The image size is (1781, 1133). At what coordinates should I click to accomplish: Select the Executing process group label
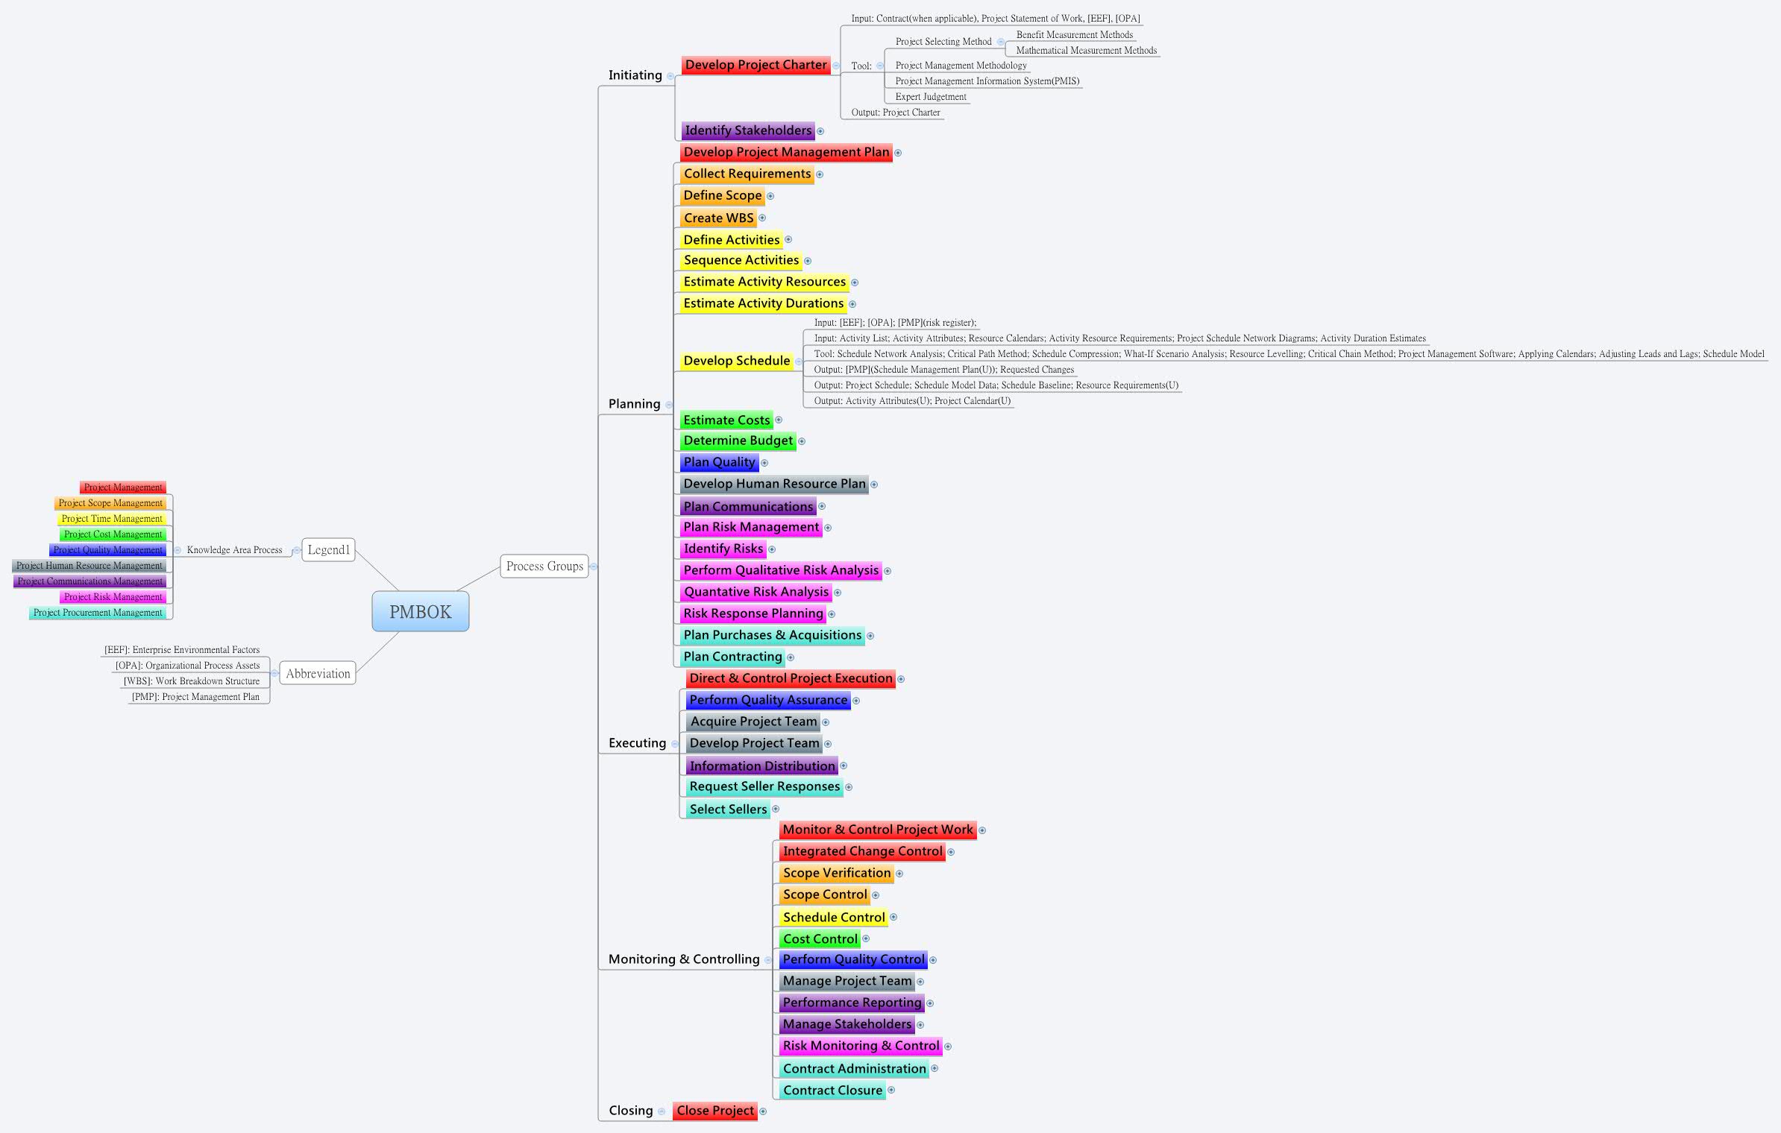click(x=637, y=743)
